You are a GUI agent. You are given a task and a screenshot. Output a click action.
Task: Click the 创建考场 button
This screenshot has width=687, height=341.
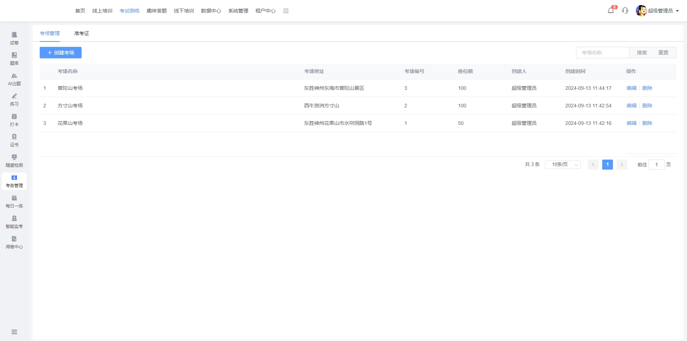click(60, 53)
